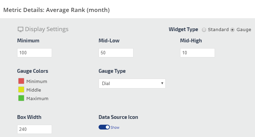Click the dropdown arrow beside Dial
Viewport: 255px width, 137px height.
[x=162, y=83]
